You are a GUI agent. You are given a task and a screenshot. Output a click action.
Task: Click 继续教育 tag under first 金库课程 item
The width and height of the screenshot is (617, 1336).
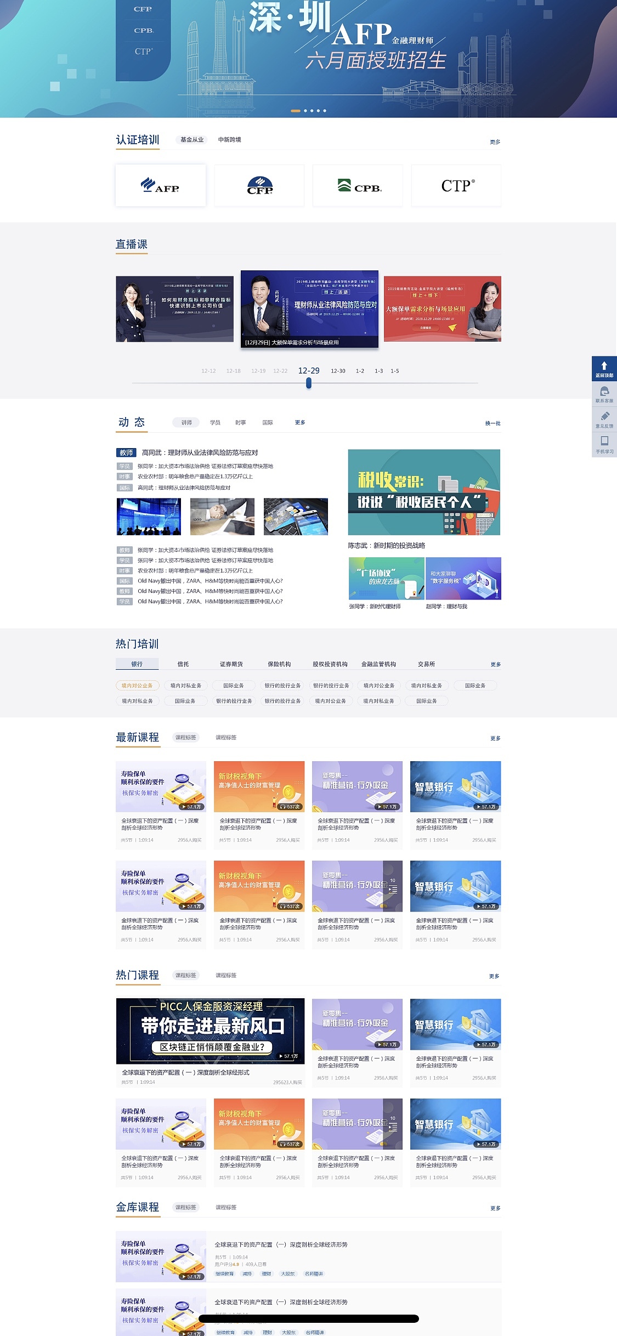(224, 1274)
